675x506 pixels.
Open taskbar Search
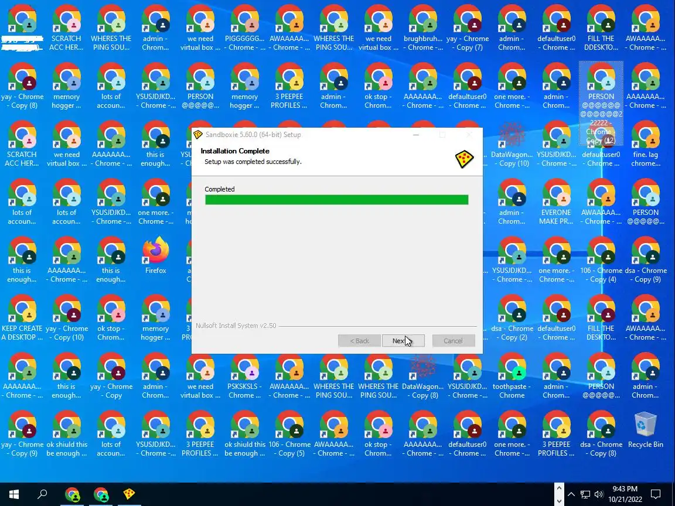[42, 494]
